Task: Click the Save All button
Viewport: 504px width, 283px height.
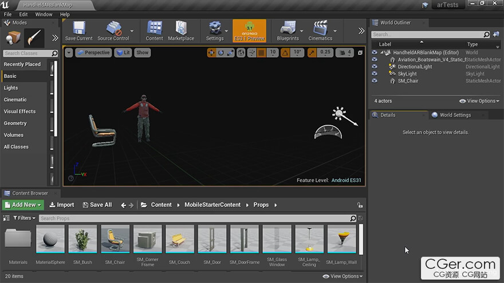Action: [97, 205]
